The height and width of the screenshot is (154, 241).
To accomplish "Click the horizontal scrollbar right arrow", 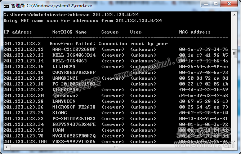I will click(x=228, y=147).
